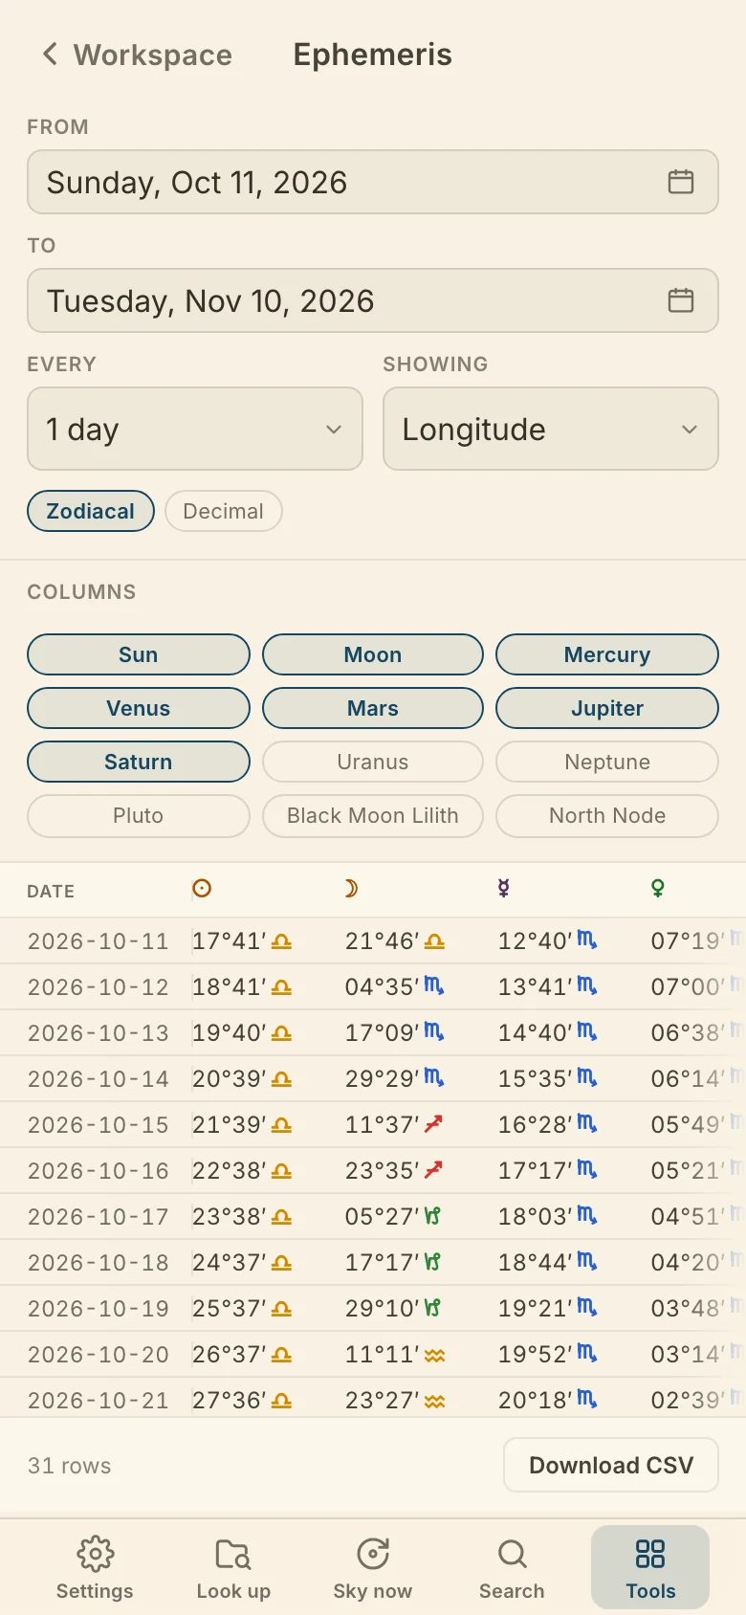Click Mercury value 18°03′
This screenshot has height=1615, width=746.
536,1217
